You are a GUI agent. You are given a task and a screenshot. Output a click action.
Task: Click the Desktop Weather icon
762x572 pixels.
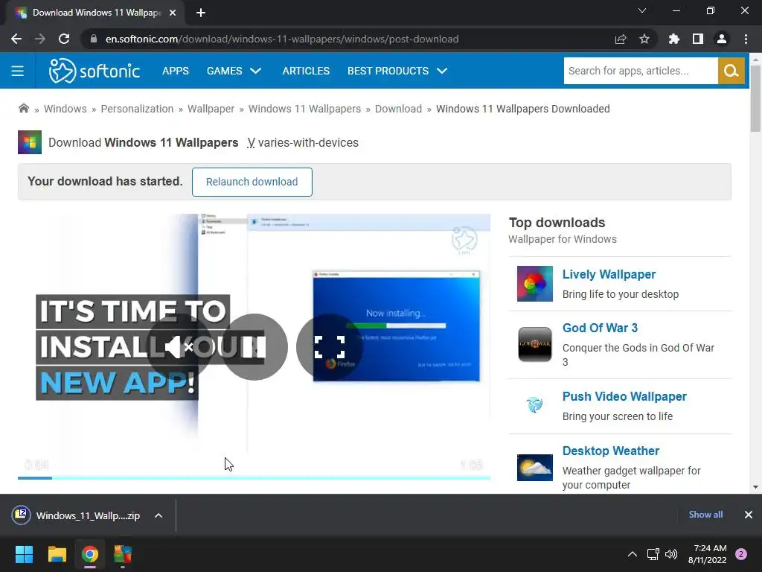tap(534, 468)
